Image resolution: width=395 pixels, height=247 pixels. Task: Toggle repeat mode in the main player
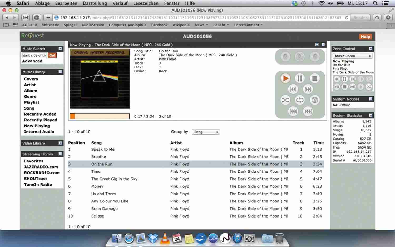(300, 100)
